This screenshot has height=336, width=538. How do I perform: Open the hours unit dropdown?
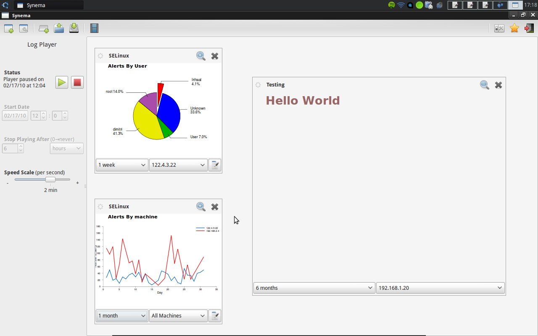(x=67, y=149)
